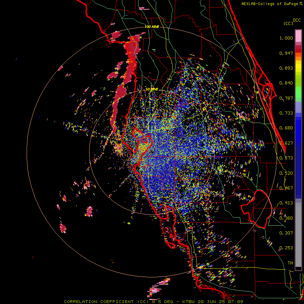This screenshot has width=304, height=304.
Task: Select the 0.413 scale value
Action: (x=286, y=203)
